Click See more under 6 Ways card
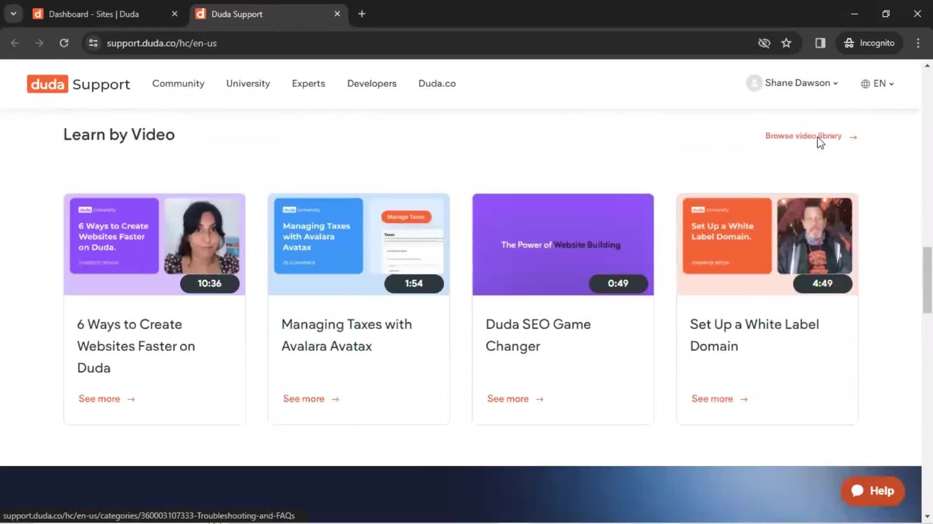The image size is (933, 524). pyautogui.click(x=106, y=399)
